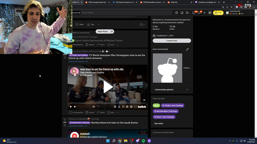
Task: Switch to the MoonMoon announcement tab
Action: [152, 2]
